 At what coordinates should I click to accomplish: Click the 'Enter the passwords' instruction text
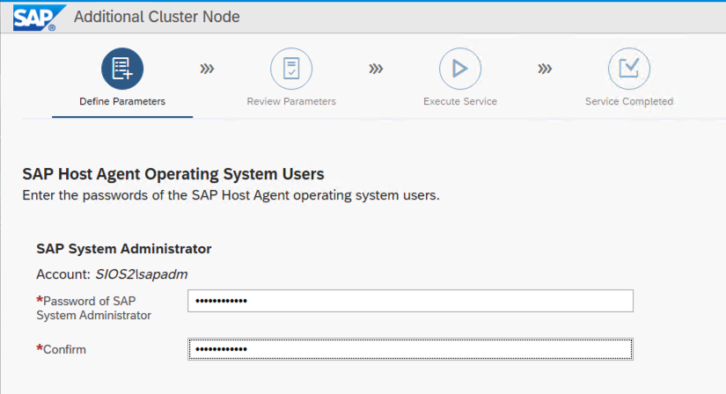231,195
